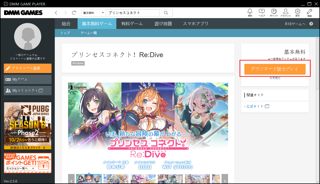Close the DMM GAME PLAYER window
This screenshot has width=320, height=184.
[316, 4]
